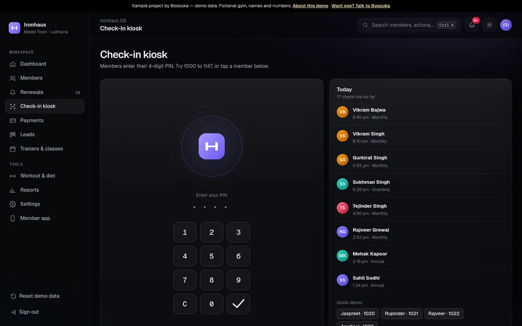Tap keypad digit 0
This screenshot has width=522, height=326.
(x=212, y=304)
